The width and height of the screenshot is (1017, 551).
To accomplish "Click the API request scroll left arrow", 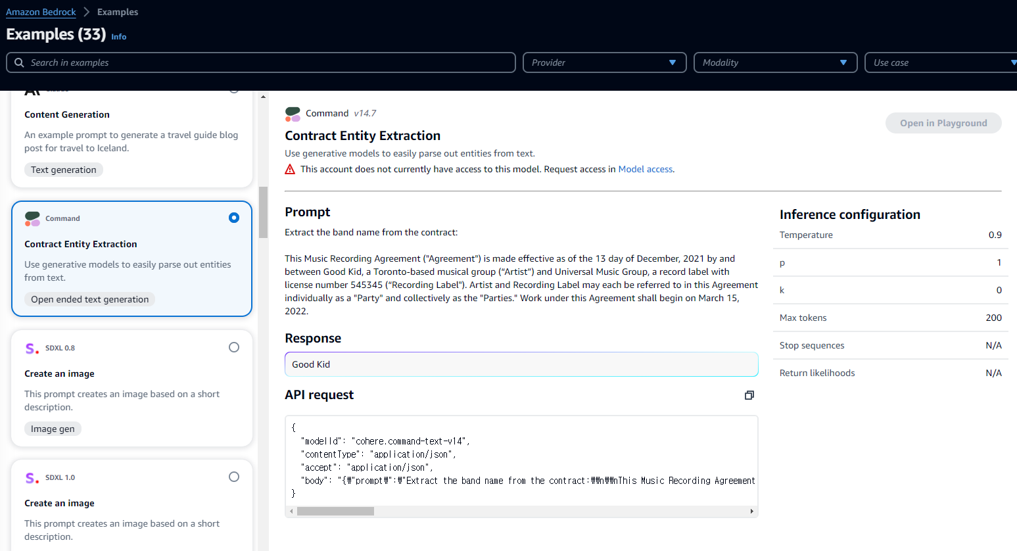I will tap(292, 512).
